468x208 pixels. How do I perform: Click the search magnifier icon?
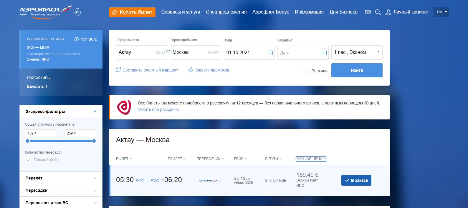378,12
